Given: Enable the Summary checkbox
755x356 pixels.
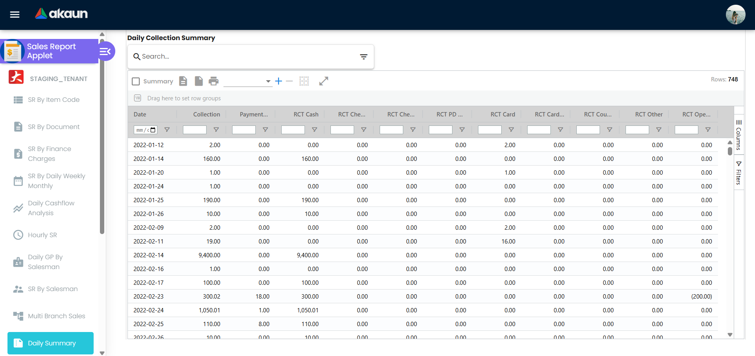Looking at the screenshot, I should tap(136, 81).
